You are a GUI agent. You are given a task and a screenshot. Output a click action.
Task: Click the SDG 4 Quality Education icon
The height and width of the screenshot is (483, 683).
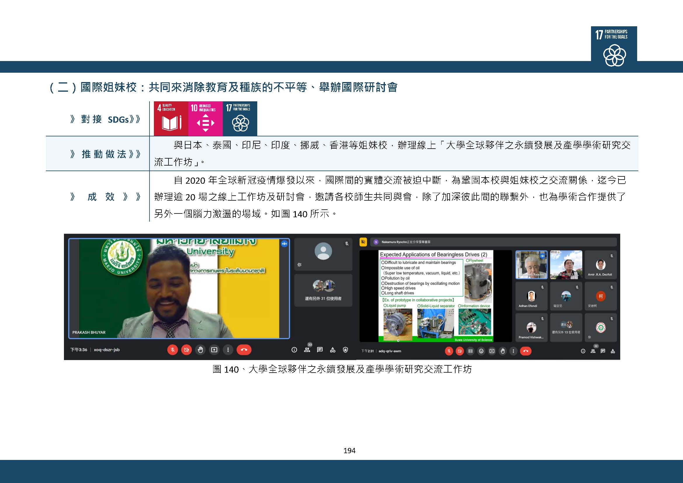pos(171,119)
